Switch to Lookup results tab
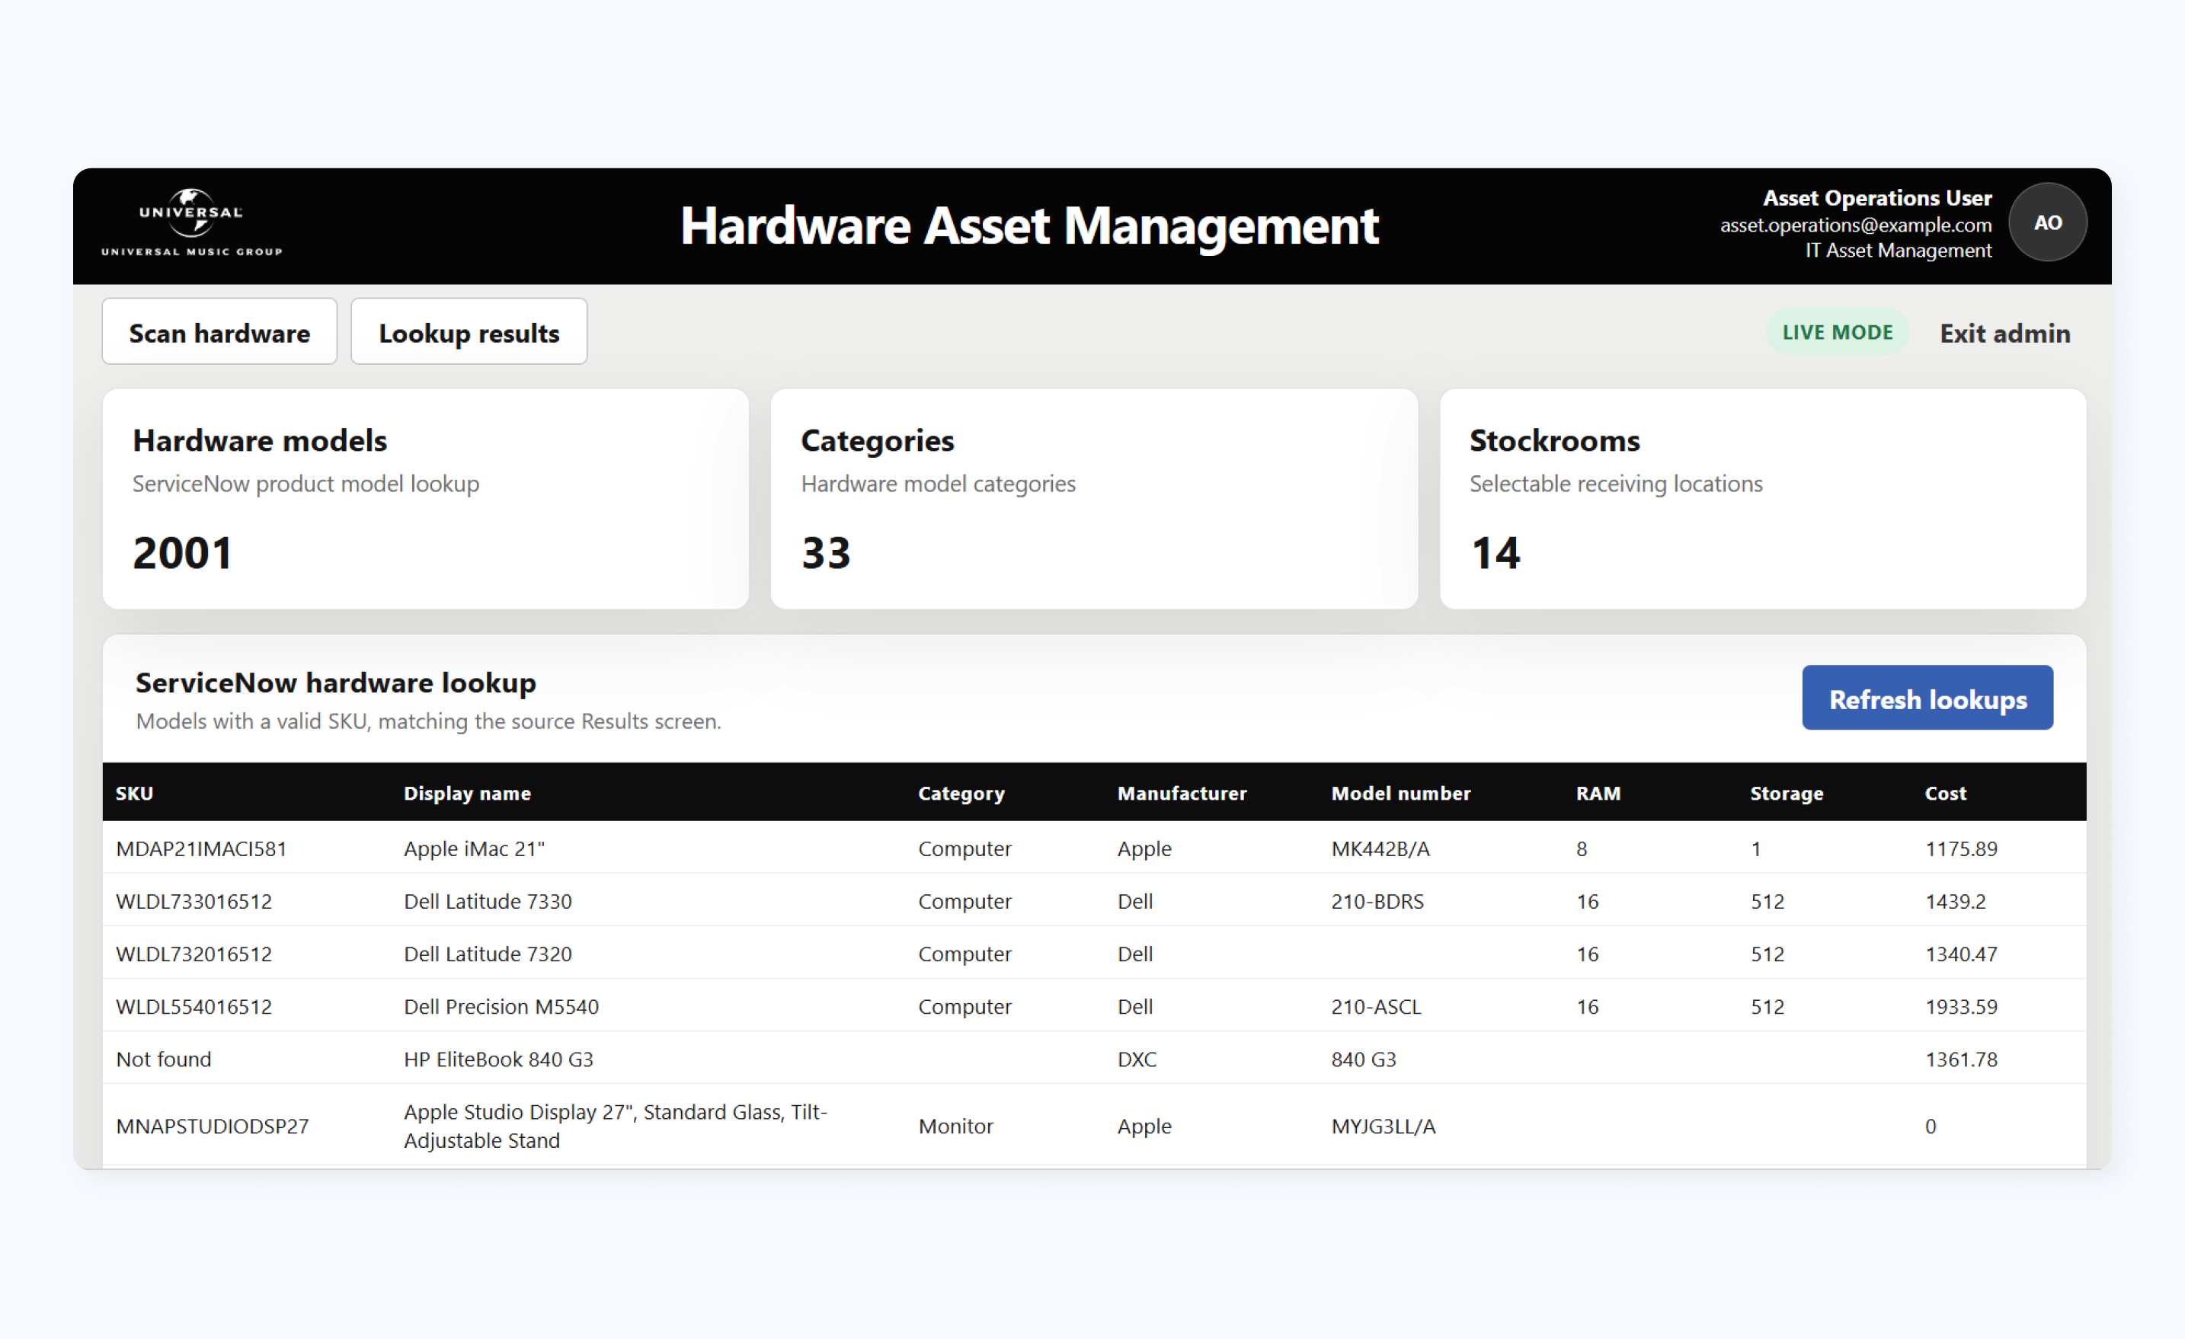 point(469,331)
